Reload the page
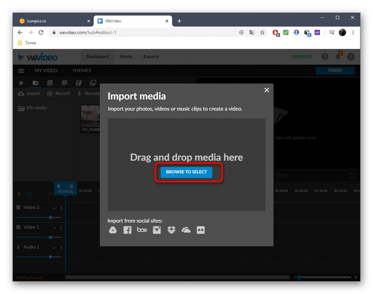This screenshot has height=294, width=373. click(x=41, y=32)
